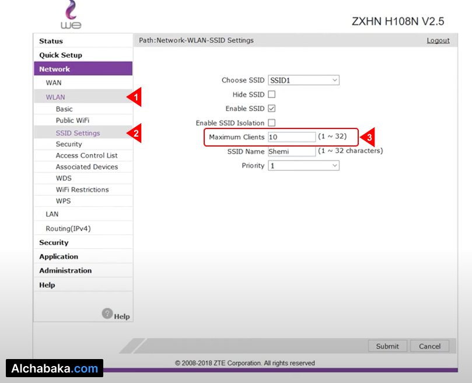Viewport: 472px width, 383px height.
Task: Open the Administration menu section
Action: click(x=65, y=271)
